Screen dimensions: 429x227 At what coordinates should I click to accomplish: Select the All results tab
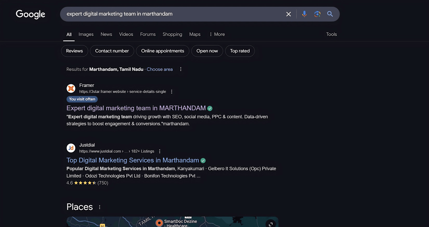coord(69,35)
